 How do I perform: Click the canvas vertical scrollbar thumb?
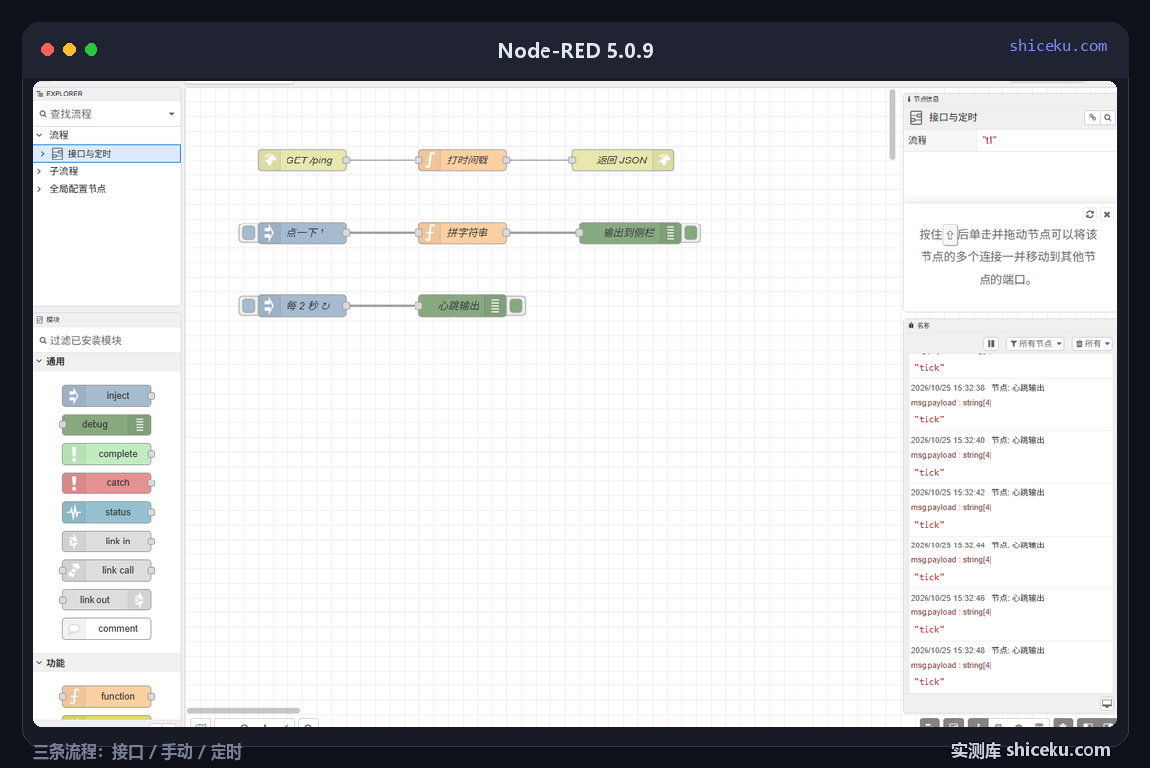tap(893, 124)
